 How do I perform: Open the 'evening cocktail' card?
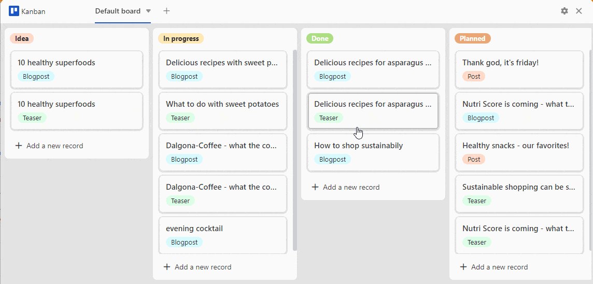tap(222, 235)
